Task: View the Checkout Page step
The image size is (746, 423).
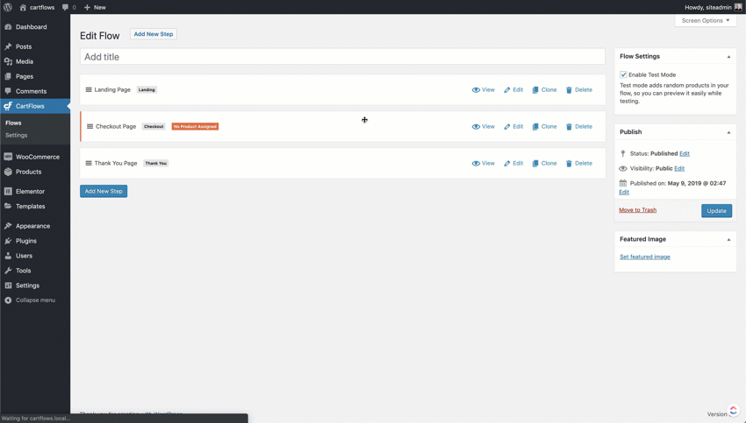Action: point(483,126)
